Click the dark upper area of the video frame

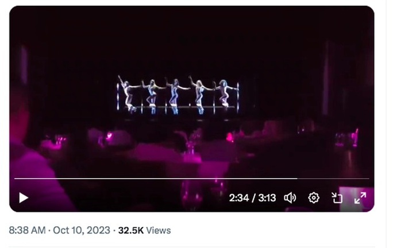[x=192, y=40]
